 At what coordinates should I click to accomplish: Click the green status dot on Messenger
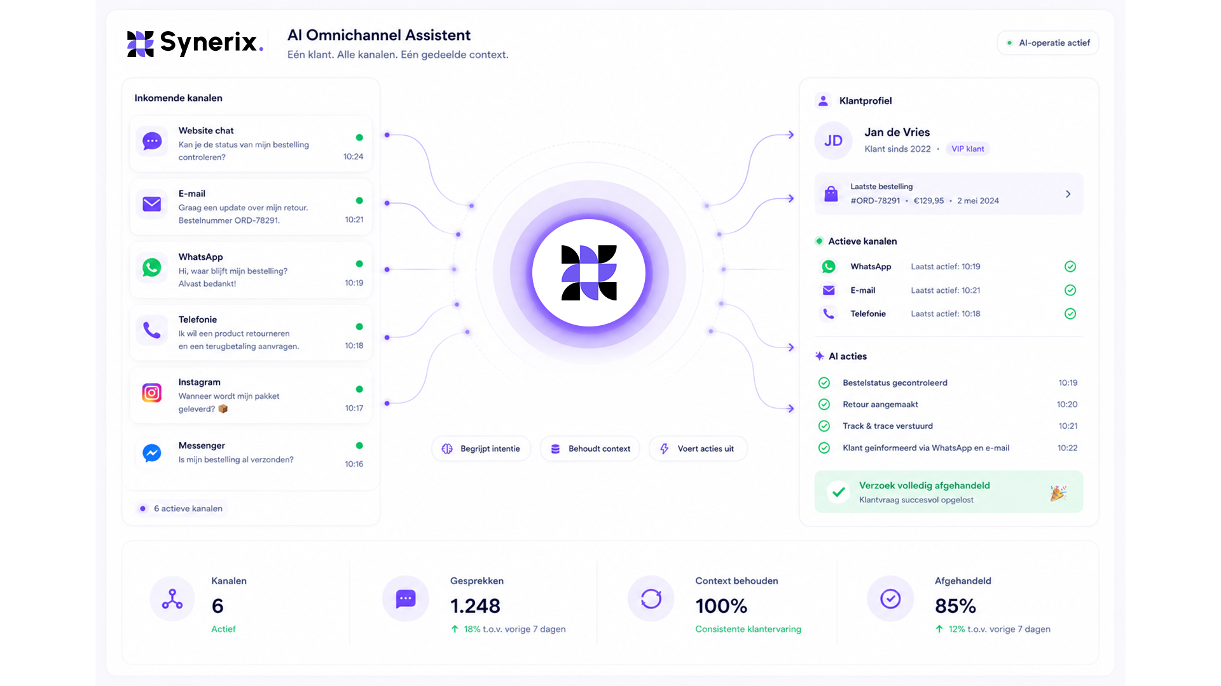(x=359, y=446)
